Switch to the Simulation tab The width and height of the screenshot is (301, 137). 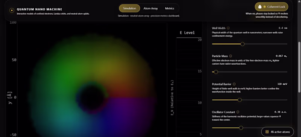(129, 8)
